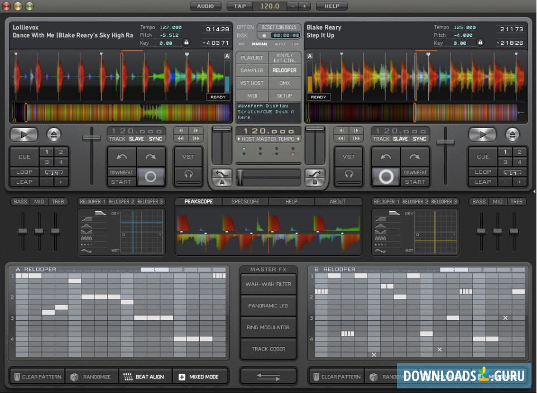Screen dimensions: 537x394
Task: Expand host master tempo left arrow
Action: pyautogui.click(x=238, y=139)
